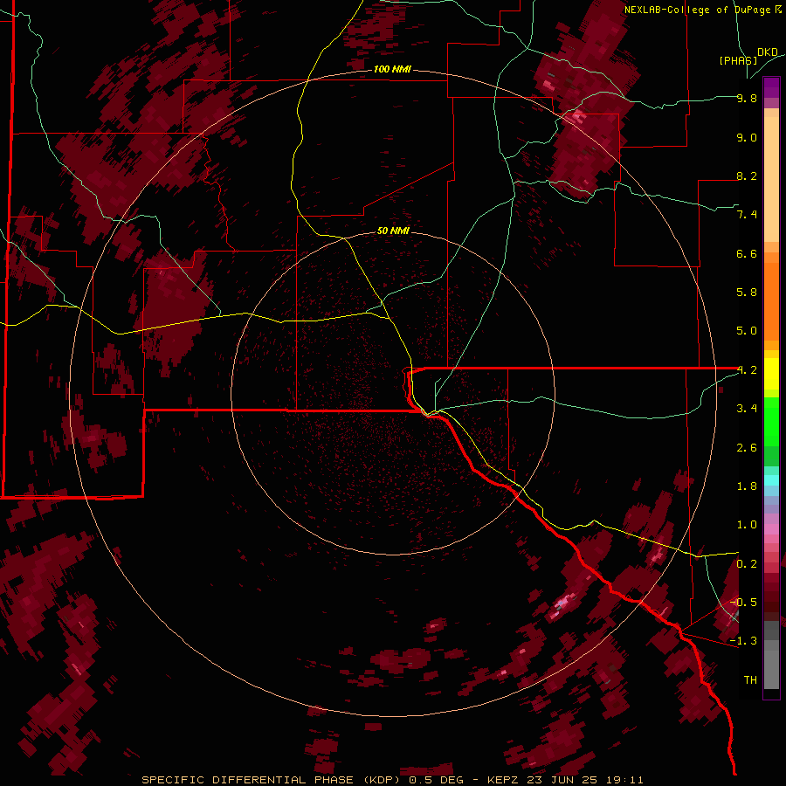The image size is (786, 786).
Task: Pick the yellow color bar segment near 4.2
Action: 771,374
